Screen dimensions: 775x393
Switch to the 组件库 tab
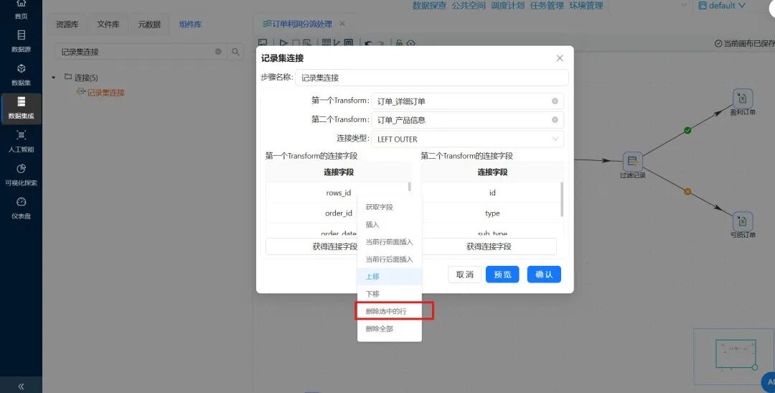click(x=190, y=24)
